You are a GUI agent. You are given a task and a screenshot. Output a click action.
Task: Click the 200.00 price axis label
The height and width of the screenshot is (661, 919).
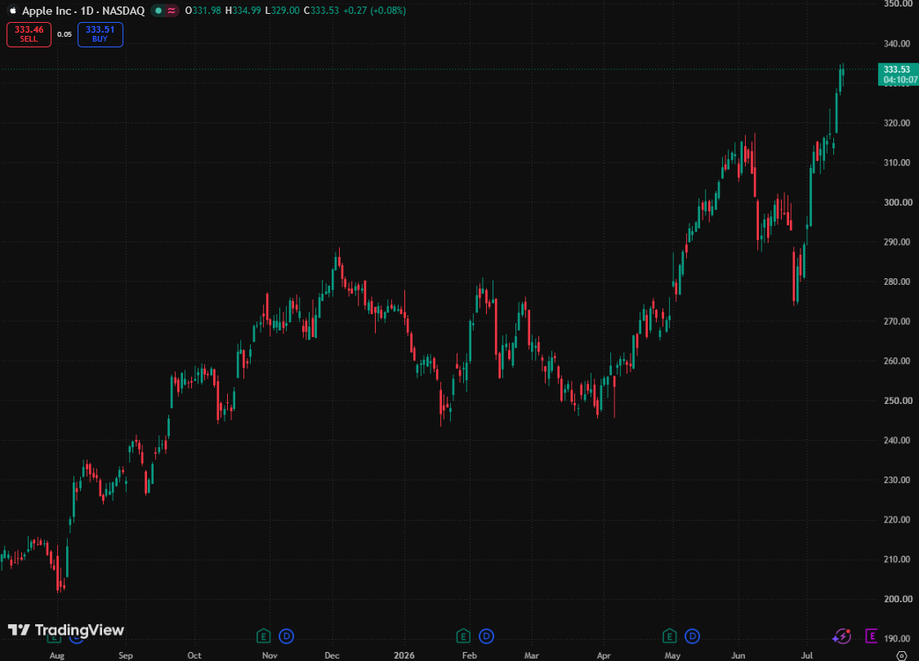point(897,599)
